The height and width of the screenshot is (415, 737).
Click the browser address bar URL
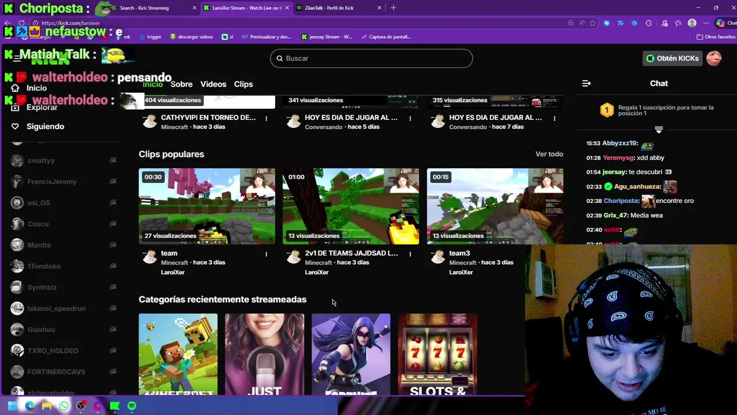click(70, 23)
